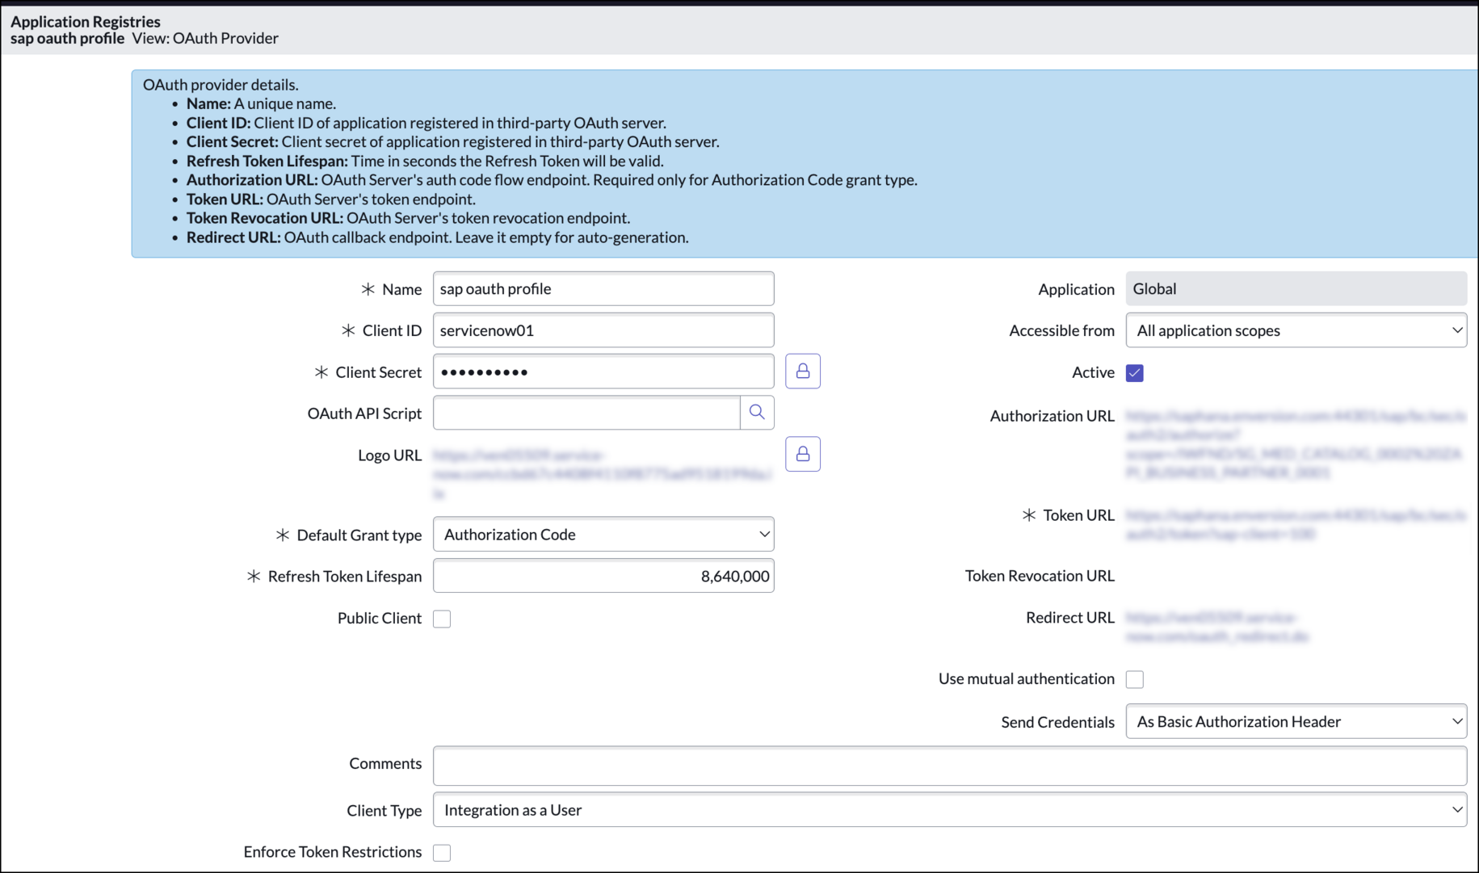Click the Name input field
Viewport: 1479px width, 873px height.
click(603, 289)
